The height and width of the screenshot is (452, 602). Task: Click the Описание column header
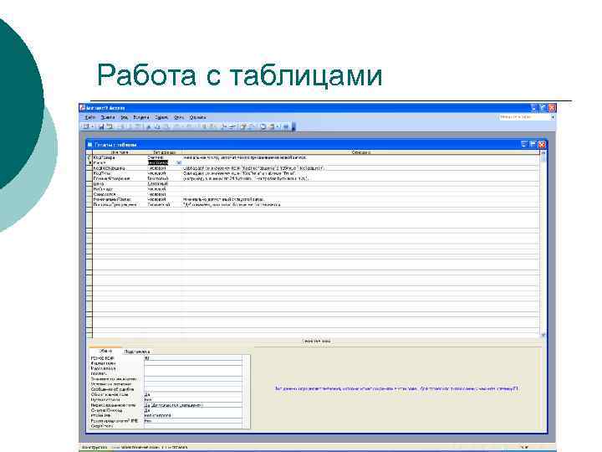[361, 152]
